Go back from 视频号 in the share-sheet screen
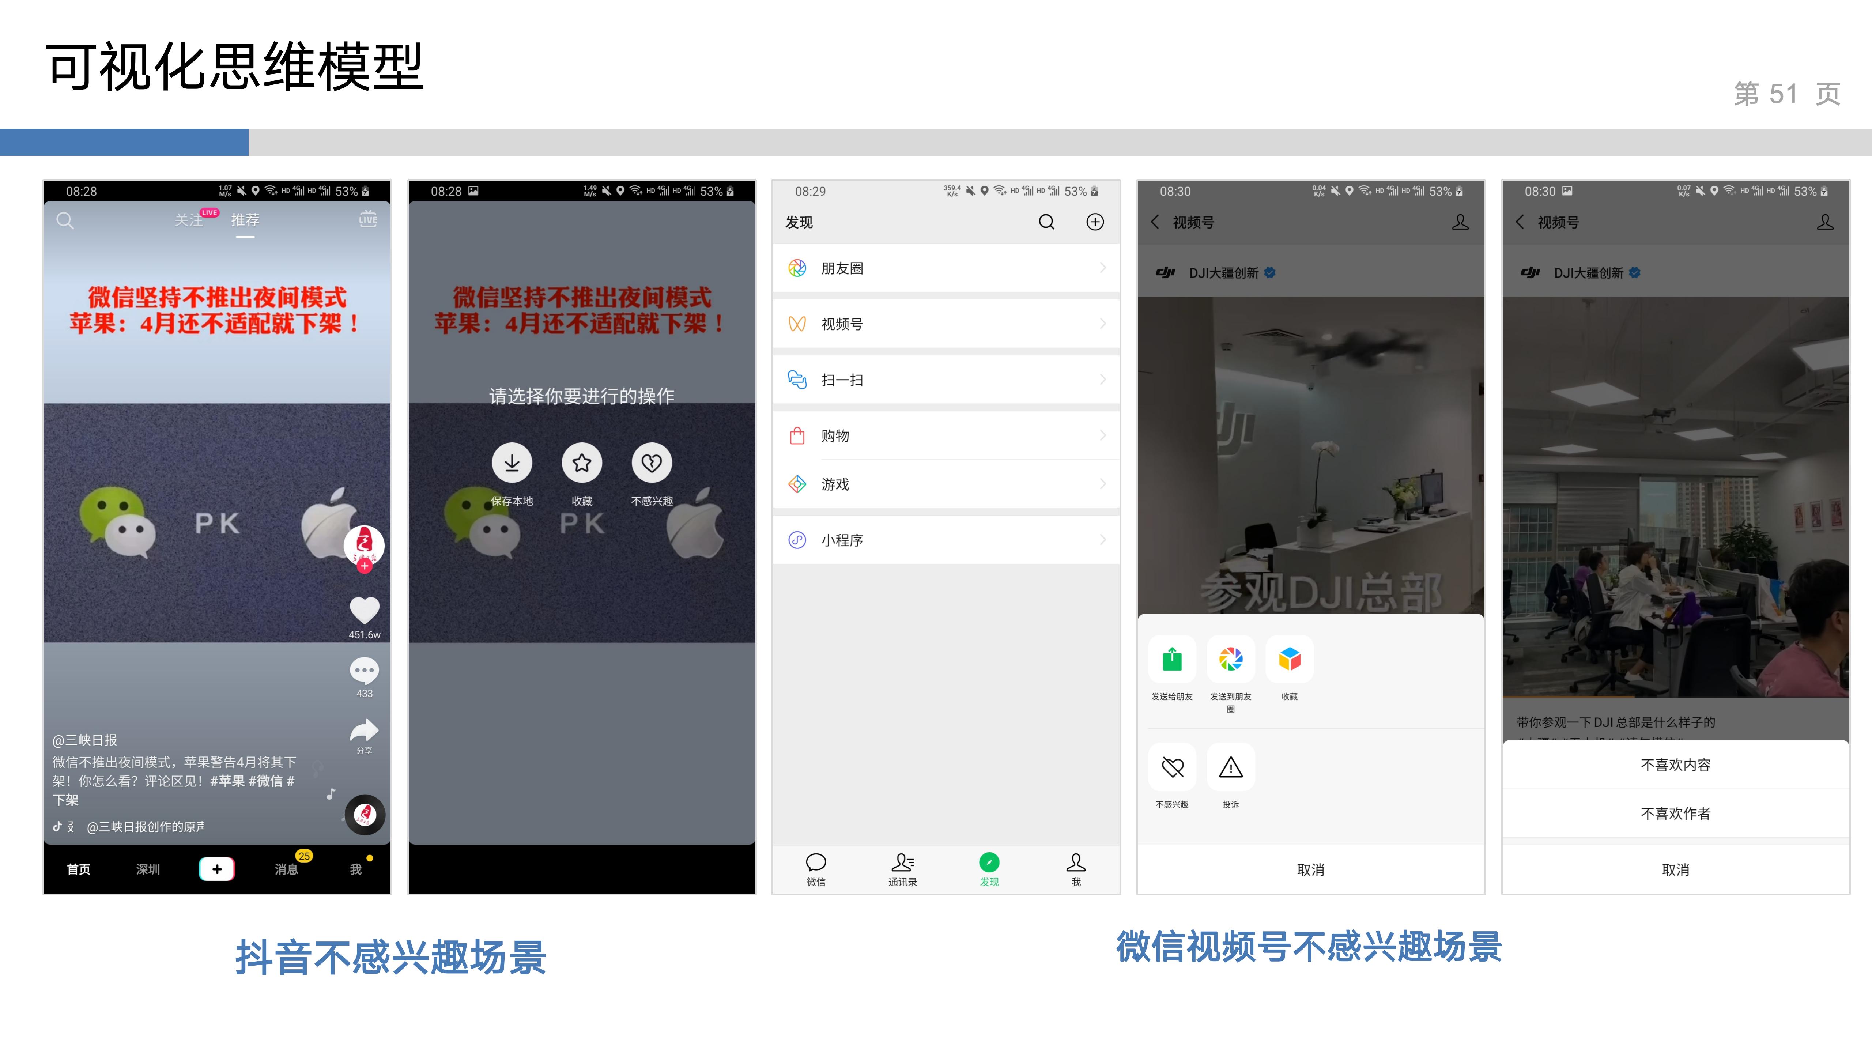Screen dimensions: 1872x1053 point(1155,222)
